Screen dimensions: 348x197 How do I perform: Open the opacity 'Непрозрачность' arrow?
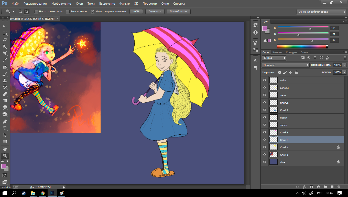[x=344, y=65]
